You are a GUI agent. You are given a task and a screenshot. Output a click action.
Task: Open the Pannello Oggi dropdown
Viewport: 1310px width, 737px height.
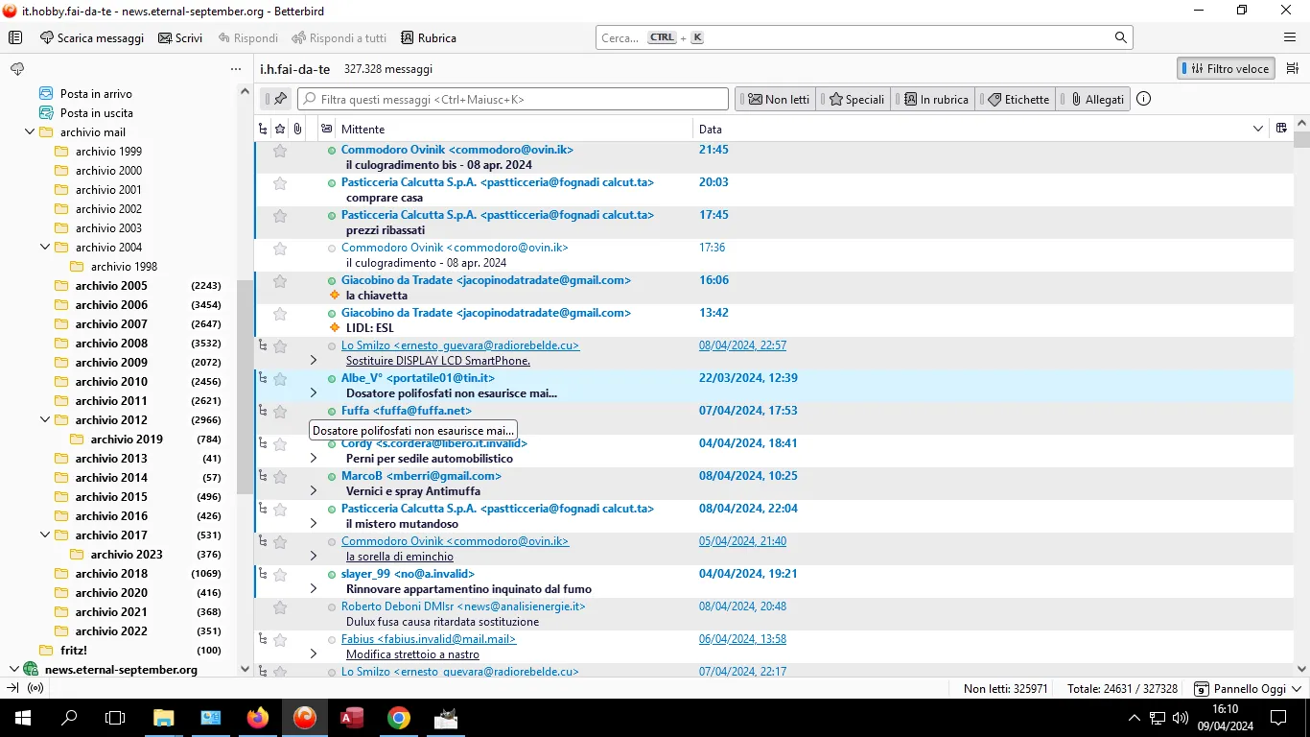point(1249,688)
